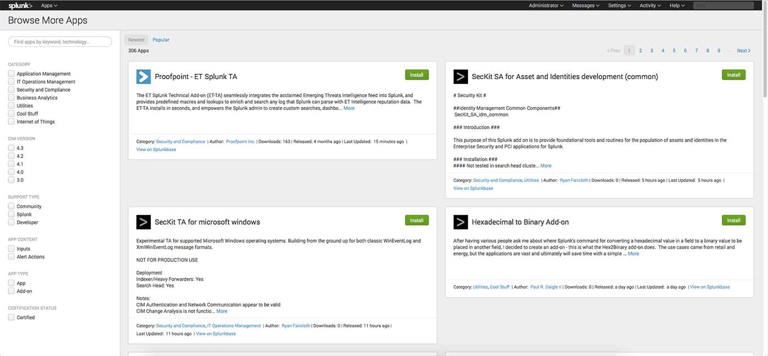This screenshot has width=768, height=356.
Task: Open the Proofpoint Inc. author link
Action: pos(240,142)
